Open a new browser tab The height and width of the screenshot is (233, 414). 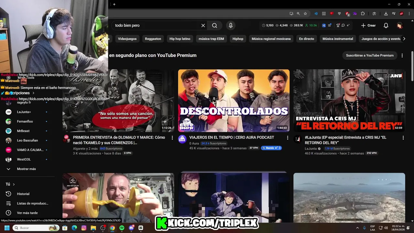(x=114, y=4)
